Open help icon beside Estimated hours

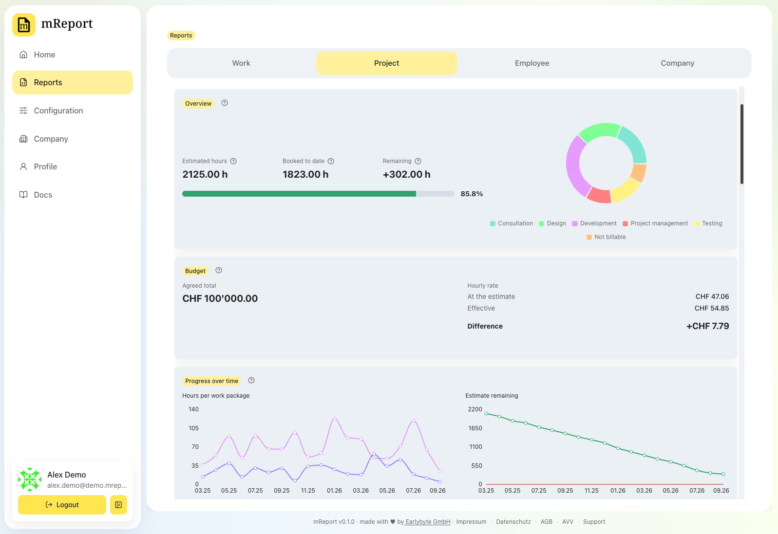click(233, 161)
